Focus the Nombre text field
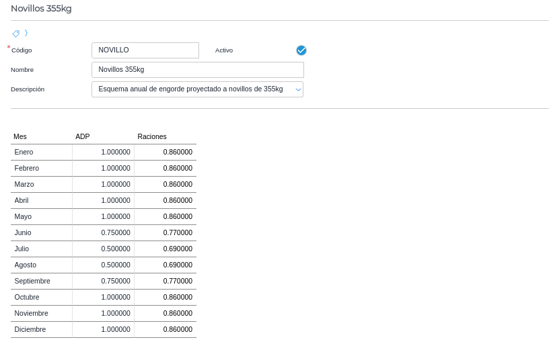Image resolution: width=549 pixels, height=348 pixels. click(x=197, y=70)
